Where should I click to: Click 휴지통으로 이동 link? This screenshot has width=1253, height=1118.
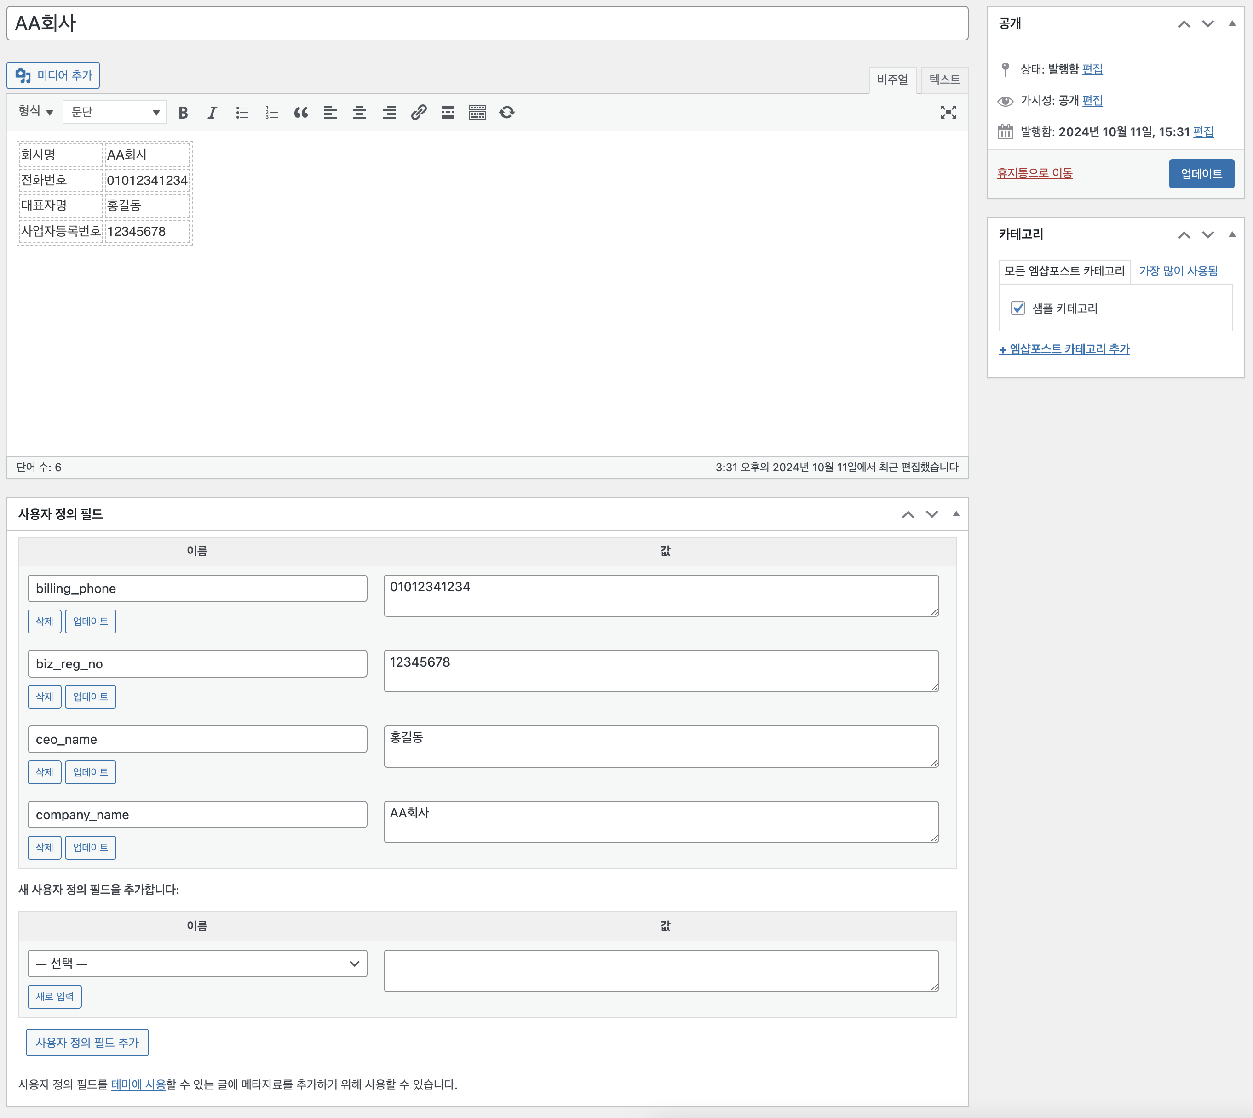[1035, 173]
